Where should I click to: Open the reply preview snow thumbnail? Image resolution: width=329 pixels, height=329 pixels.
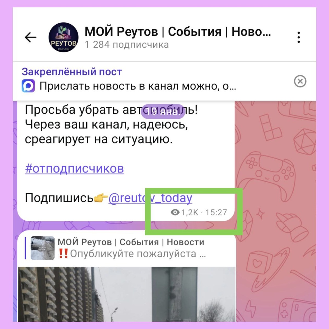(42, 248)
